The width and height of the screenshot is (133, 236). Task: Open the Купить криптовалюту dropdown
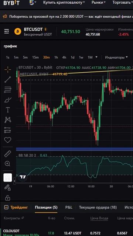[64, 3]
